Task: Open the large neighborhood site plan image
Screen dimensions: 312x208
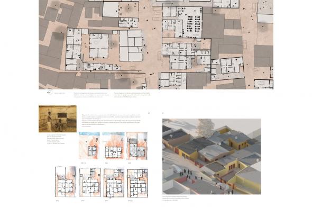Action: tap(156, 44)
